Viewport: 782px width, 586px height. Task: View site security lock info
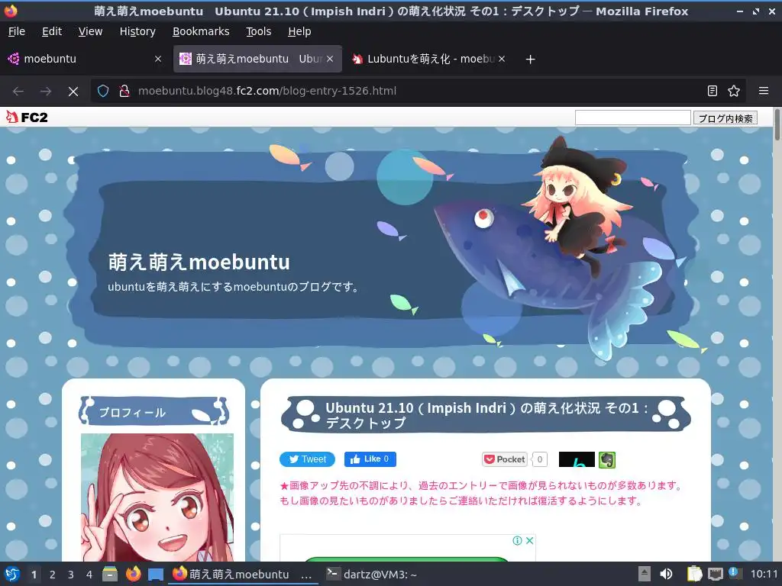tap(124, 91)
